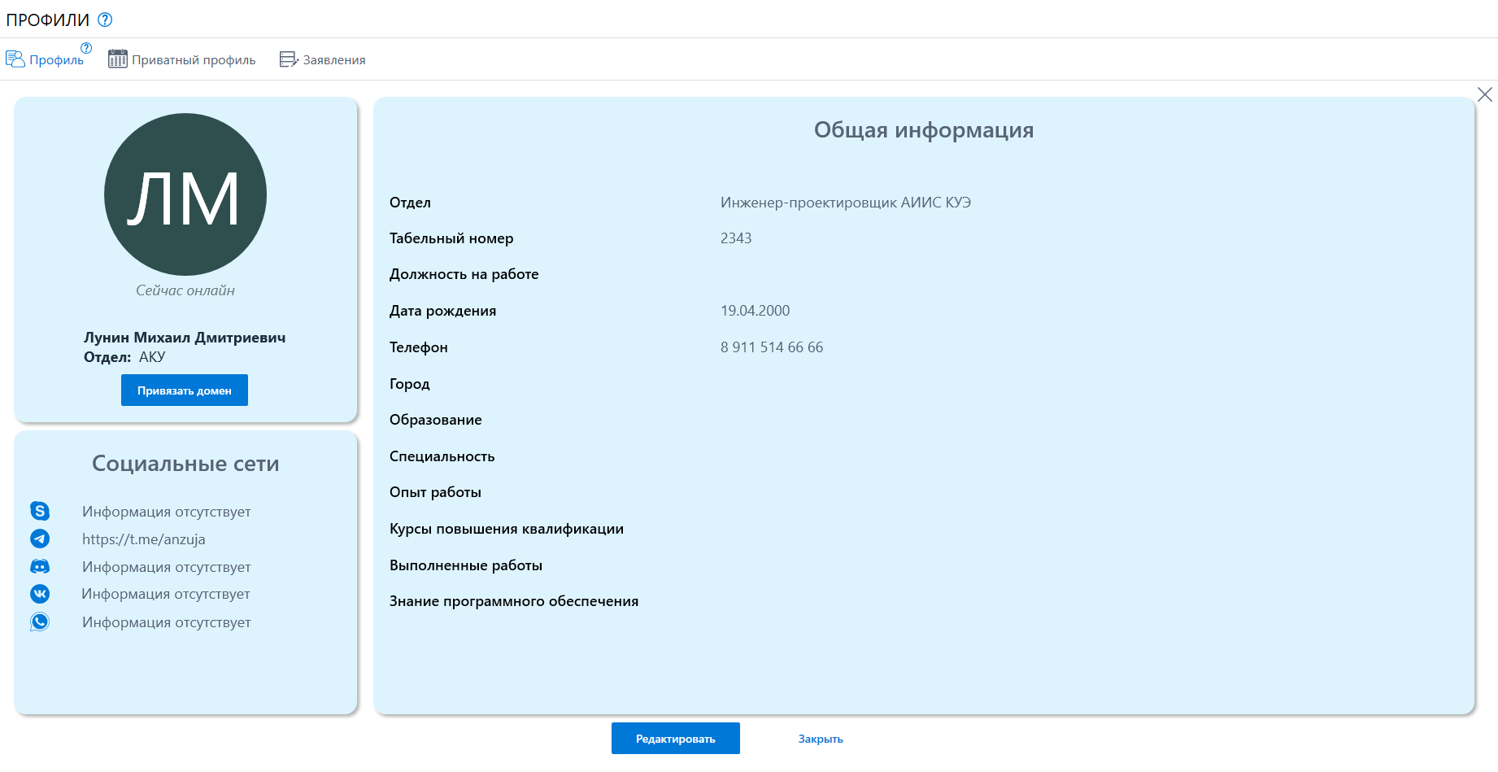Click Информация отсутствует next to Discord
The image size is (1498, 772).
coord(167,567)
